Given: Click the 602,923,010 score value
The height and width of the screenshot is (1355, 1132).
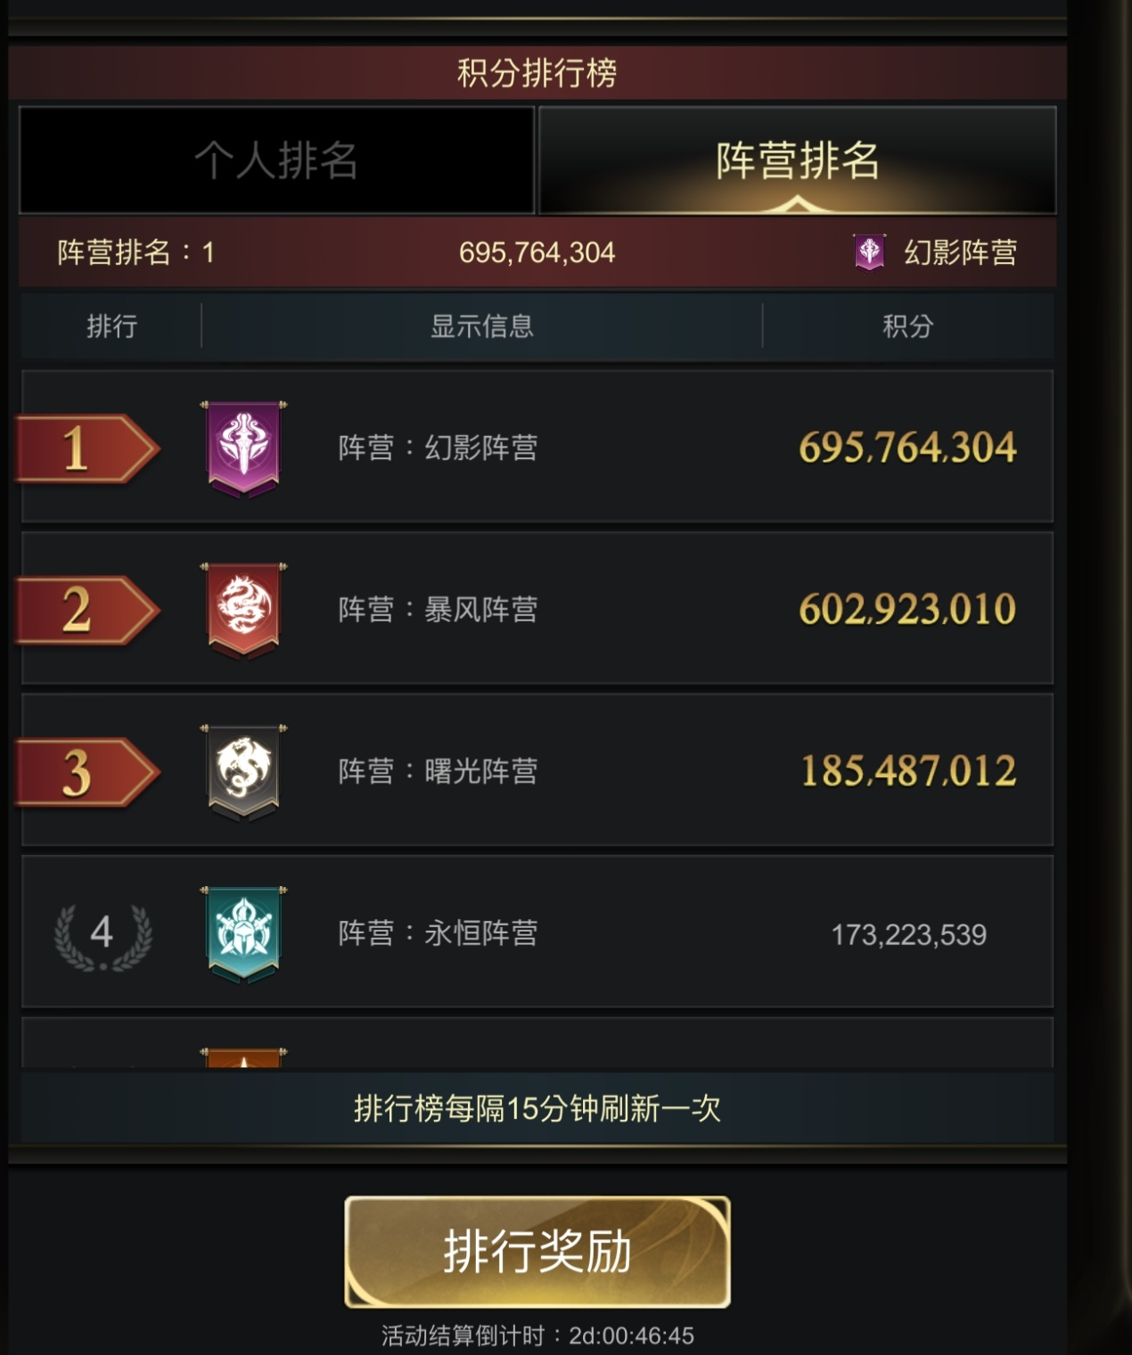Looking at the screenshot, I should tap(907, 610).
